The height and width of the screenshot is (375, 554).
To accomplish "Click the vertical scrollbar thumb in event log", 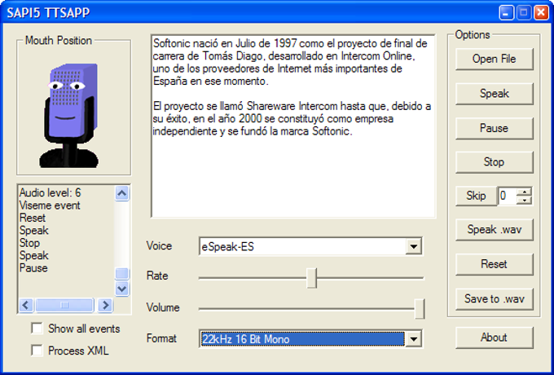I will pyautogui.click(x=122, y=274).
